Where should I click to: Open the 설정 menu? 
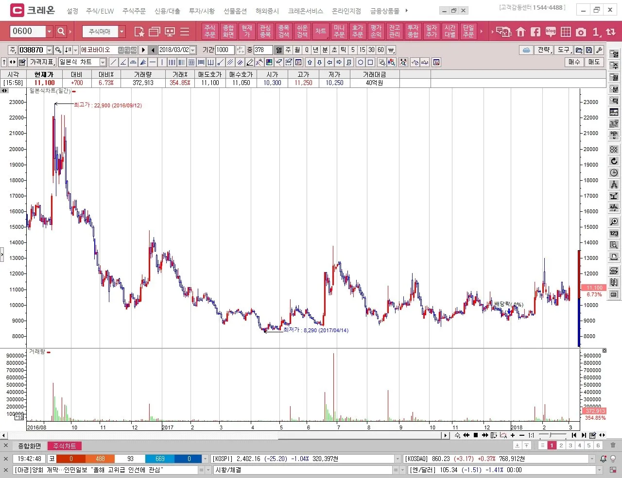coord(72,11)
